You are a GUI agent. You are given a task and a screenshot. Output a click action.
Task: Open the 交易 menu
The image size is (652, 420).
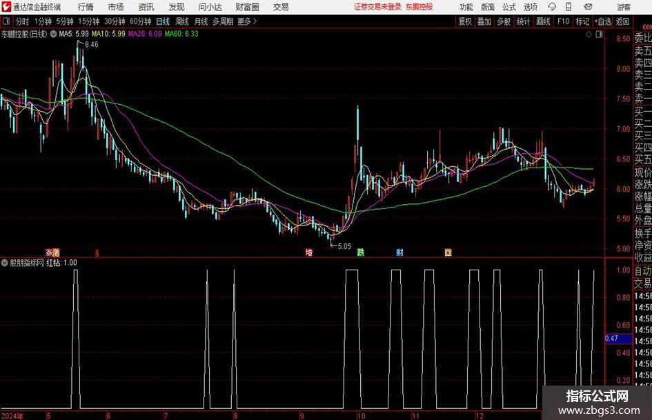pos(281,7)
